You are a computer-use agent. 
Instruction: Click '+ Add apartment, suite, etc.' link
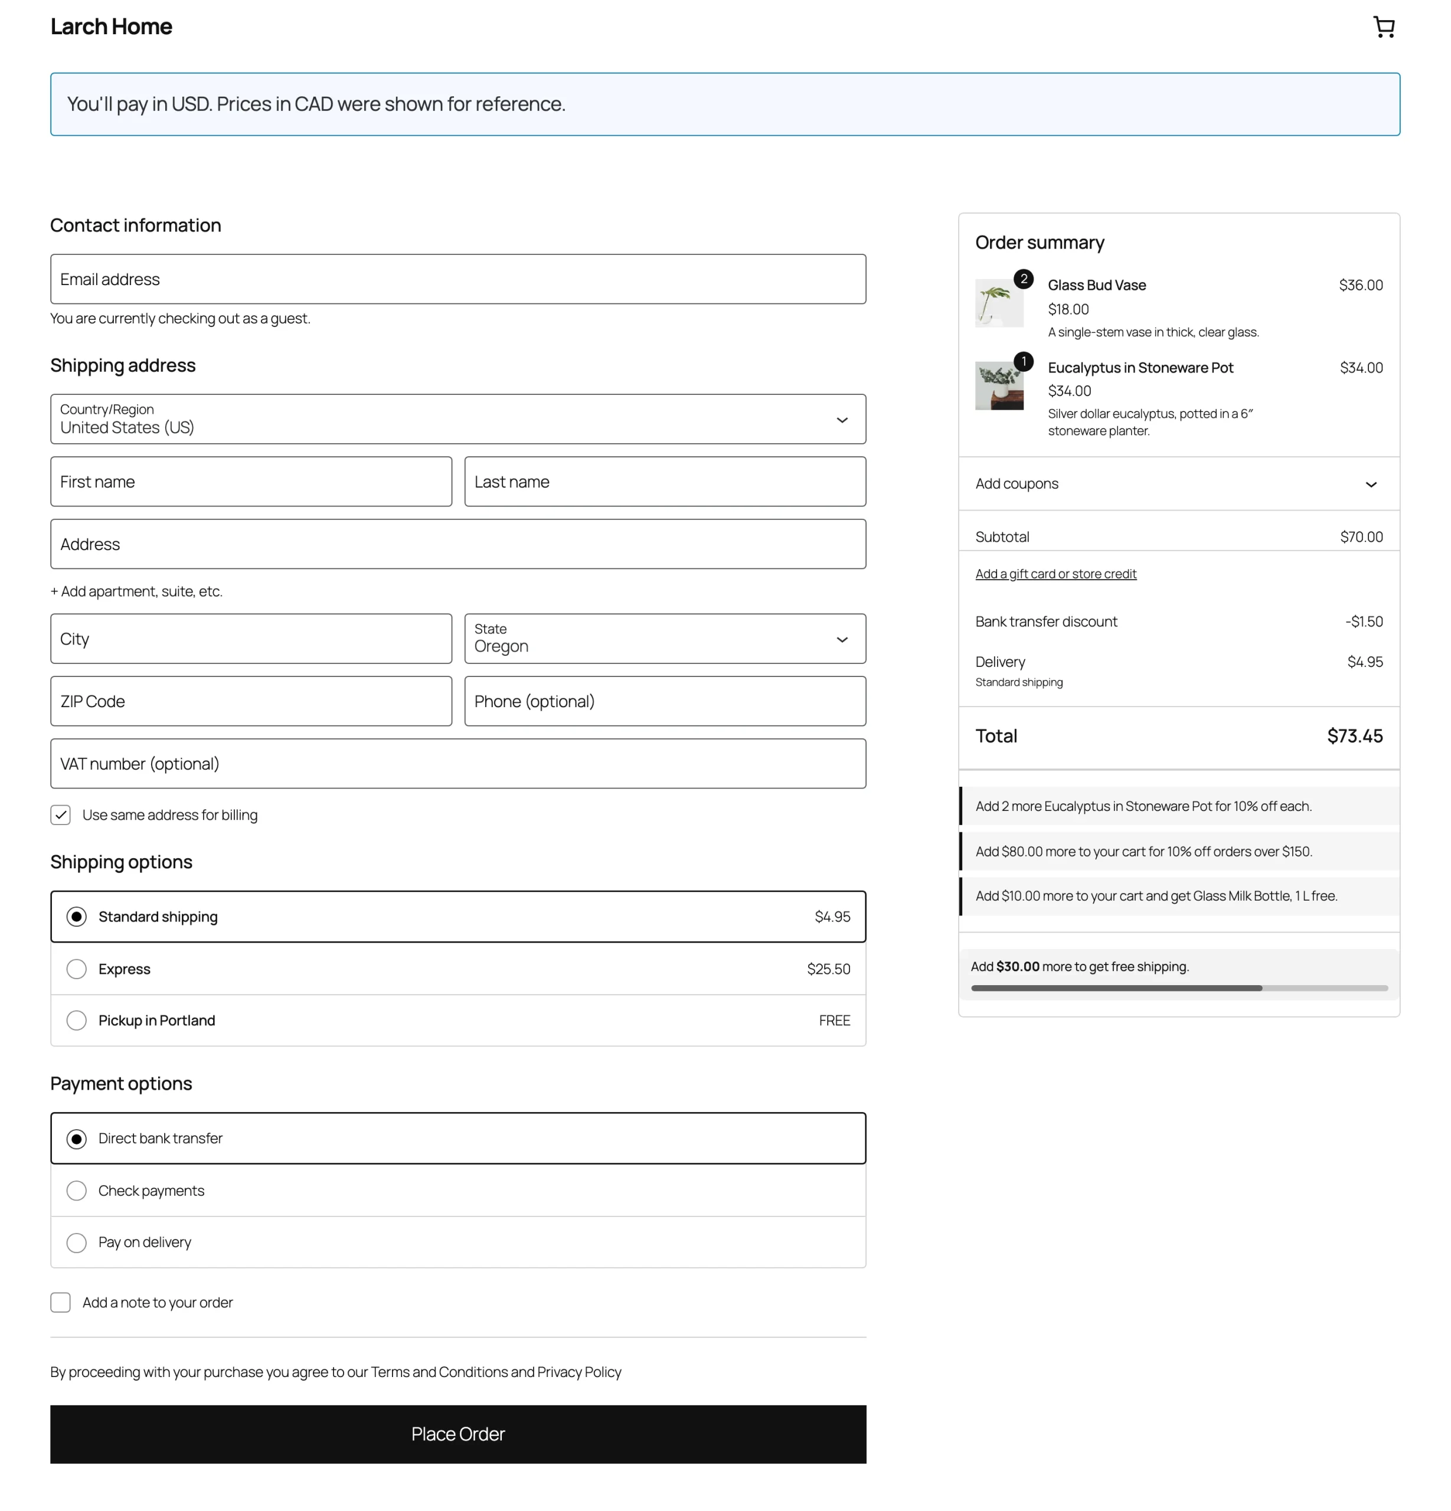click(136, 591)
